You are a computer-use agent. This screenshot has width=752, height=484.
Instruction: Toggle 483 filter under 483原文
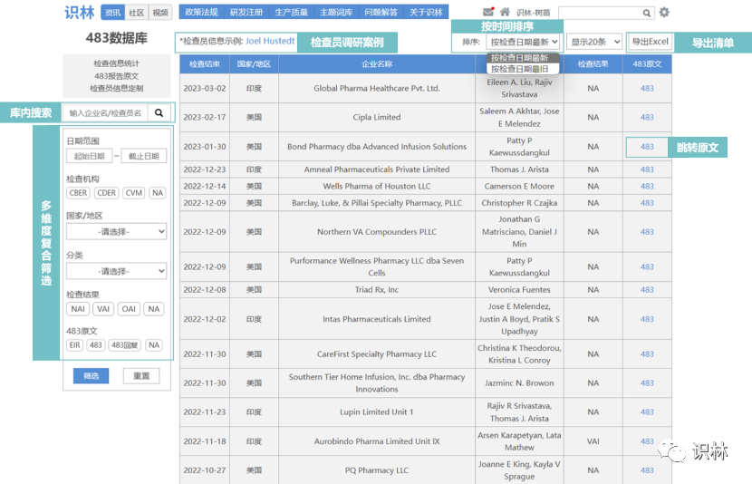point(96,345)
